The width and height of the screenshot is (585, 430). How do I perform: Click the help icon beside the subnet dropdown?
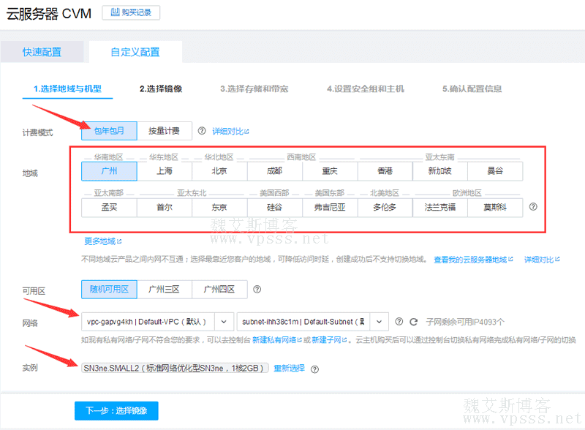coord(399,322)
